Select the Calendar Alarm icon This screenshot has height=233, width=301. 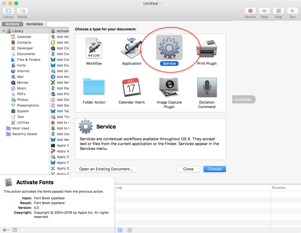[132, 87]
